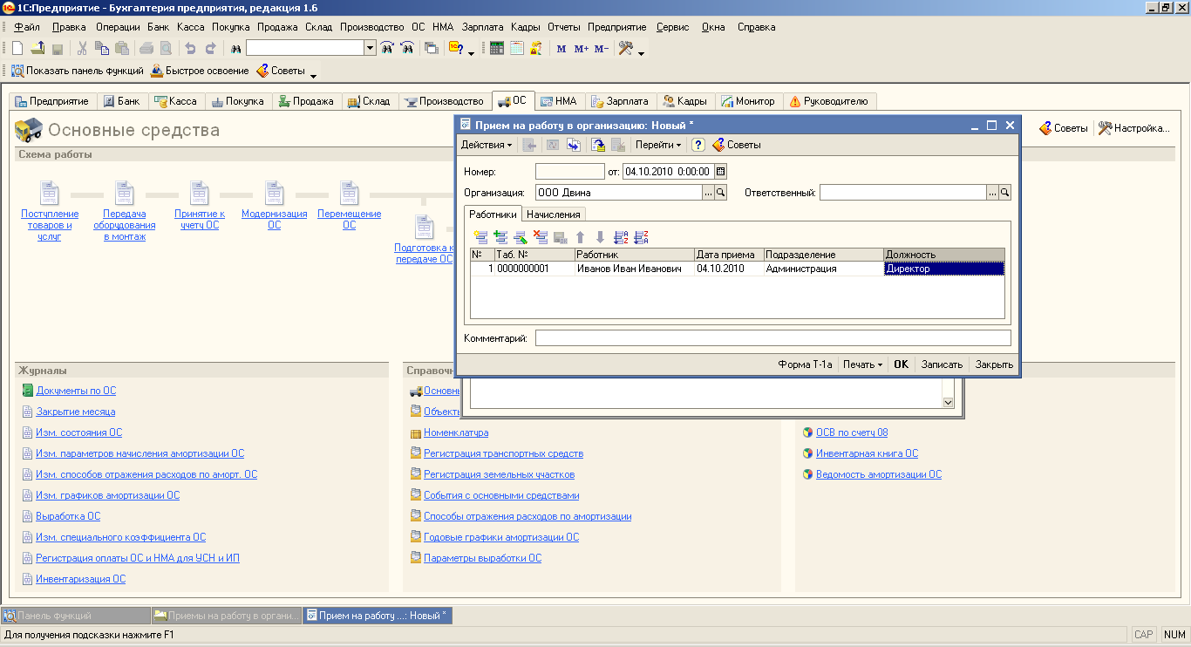Viewport: 1191px width, 647px height.
Task: Open the Документы по ОС link
Action: point(76,391)
